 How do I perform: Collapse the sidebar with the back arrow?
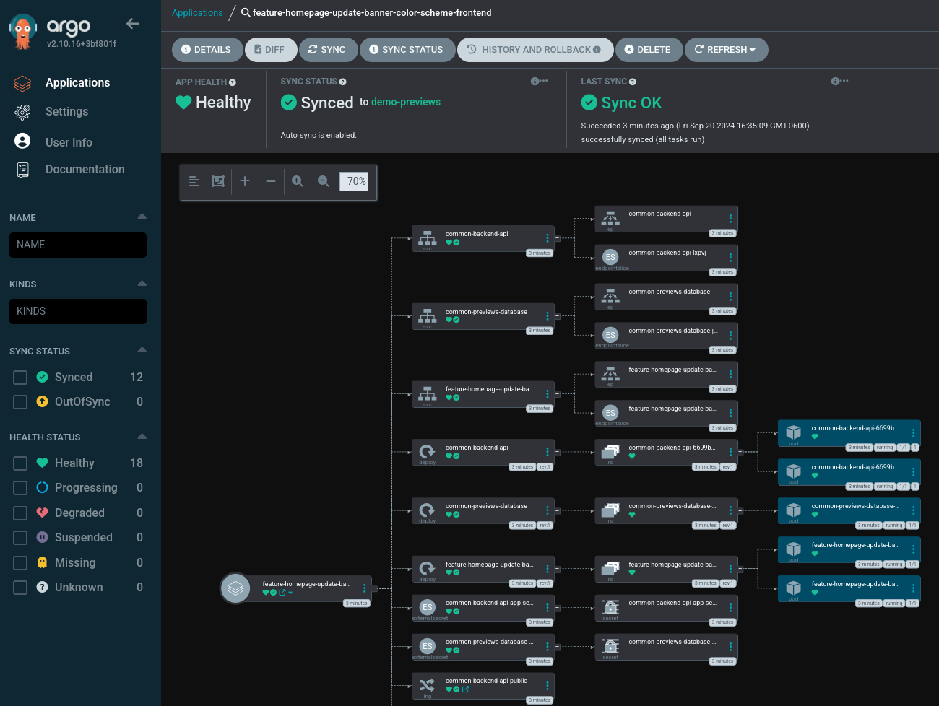point(133,24)
